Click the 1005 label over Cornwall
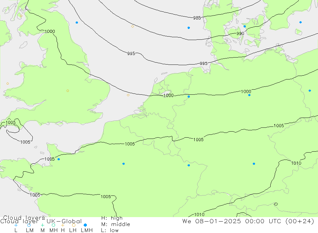This screenshot has width=318, height=233. click(10, 122)
